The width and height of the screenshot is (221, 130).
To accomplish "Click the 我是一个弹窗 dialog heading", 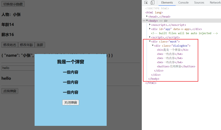I will (x=70, y=62).
